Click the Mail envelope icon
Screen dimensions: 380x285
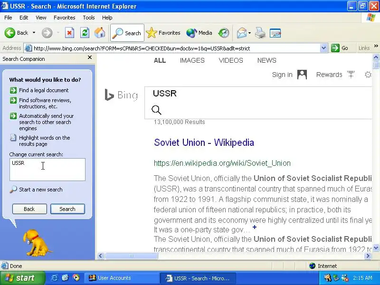(x=242, y=33)
